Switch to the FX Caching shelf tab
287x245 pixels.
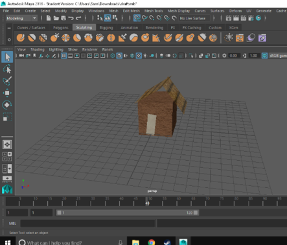click(x=192, y=28)
